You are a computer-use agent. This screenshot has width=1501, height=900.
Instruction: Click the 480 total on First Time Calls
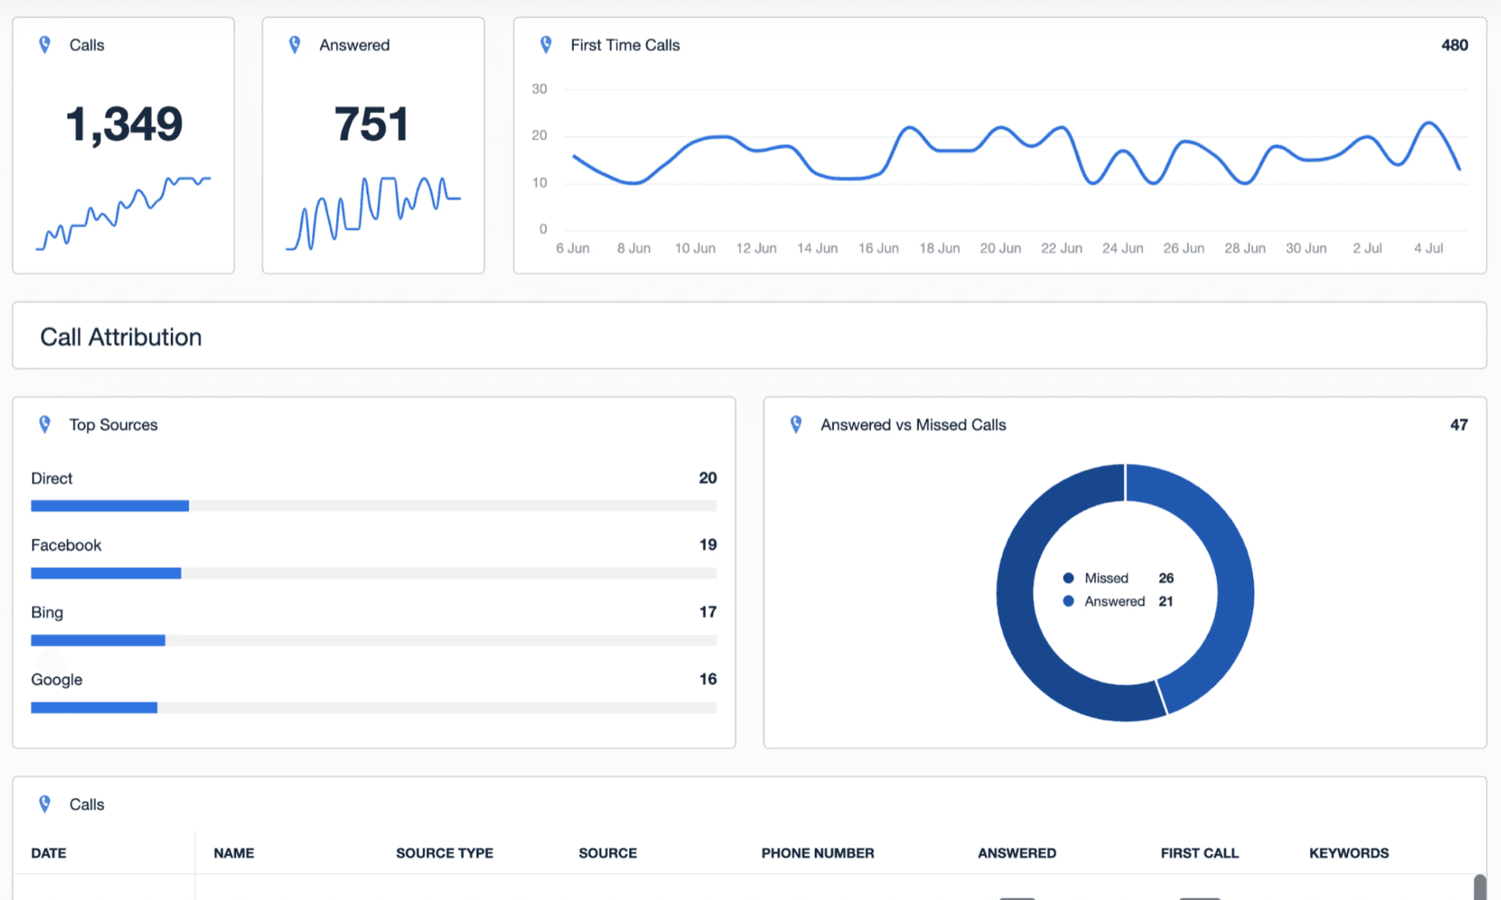coord(1454,46)
